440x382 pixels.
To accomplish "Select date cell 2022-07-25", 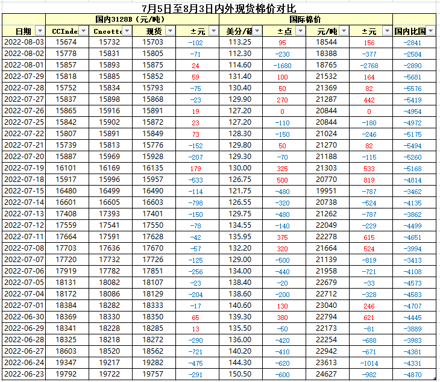I will pyautogui.click(x=24, y=122).
